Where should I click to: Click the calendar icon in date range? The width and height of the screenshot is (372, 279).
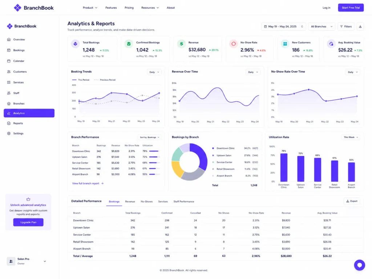point(266,27)
